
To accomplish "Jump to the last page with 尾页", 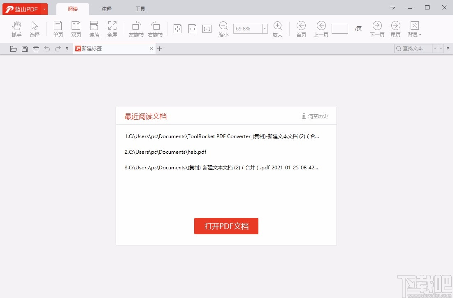I will [395, 28].
